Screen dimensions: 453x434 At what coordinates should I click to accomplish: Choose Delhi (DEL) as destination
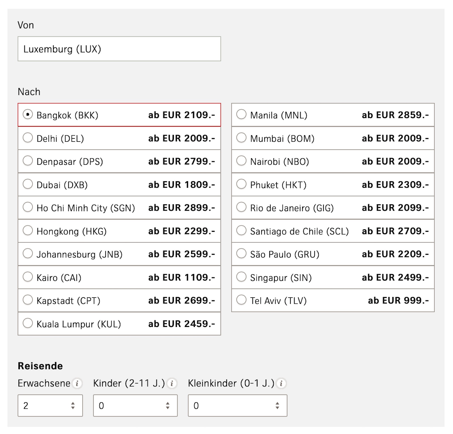tap(28, 138)
